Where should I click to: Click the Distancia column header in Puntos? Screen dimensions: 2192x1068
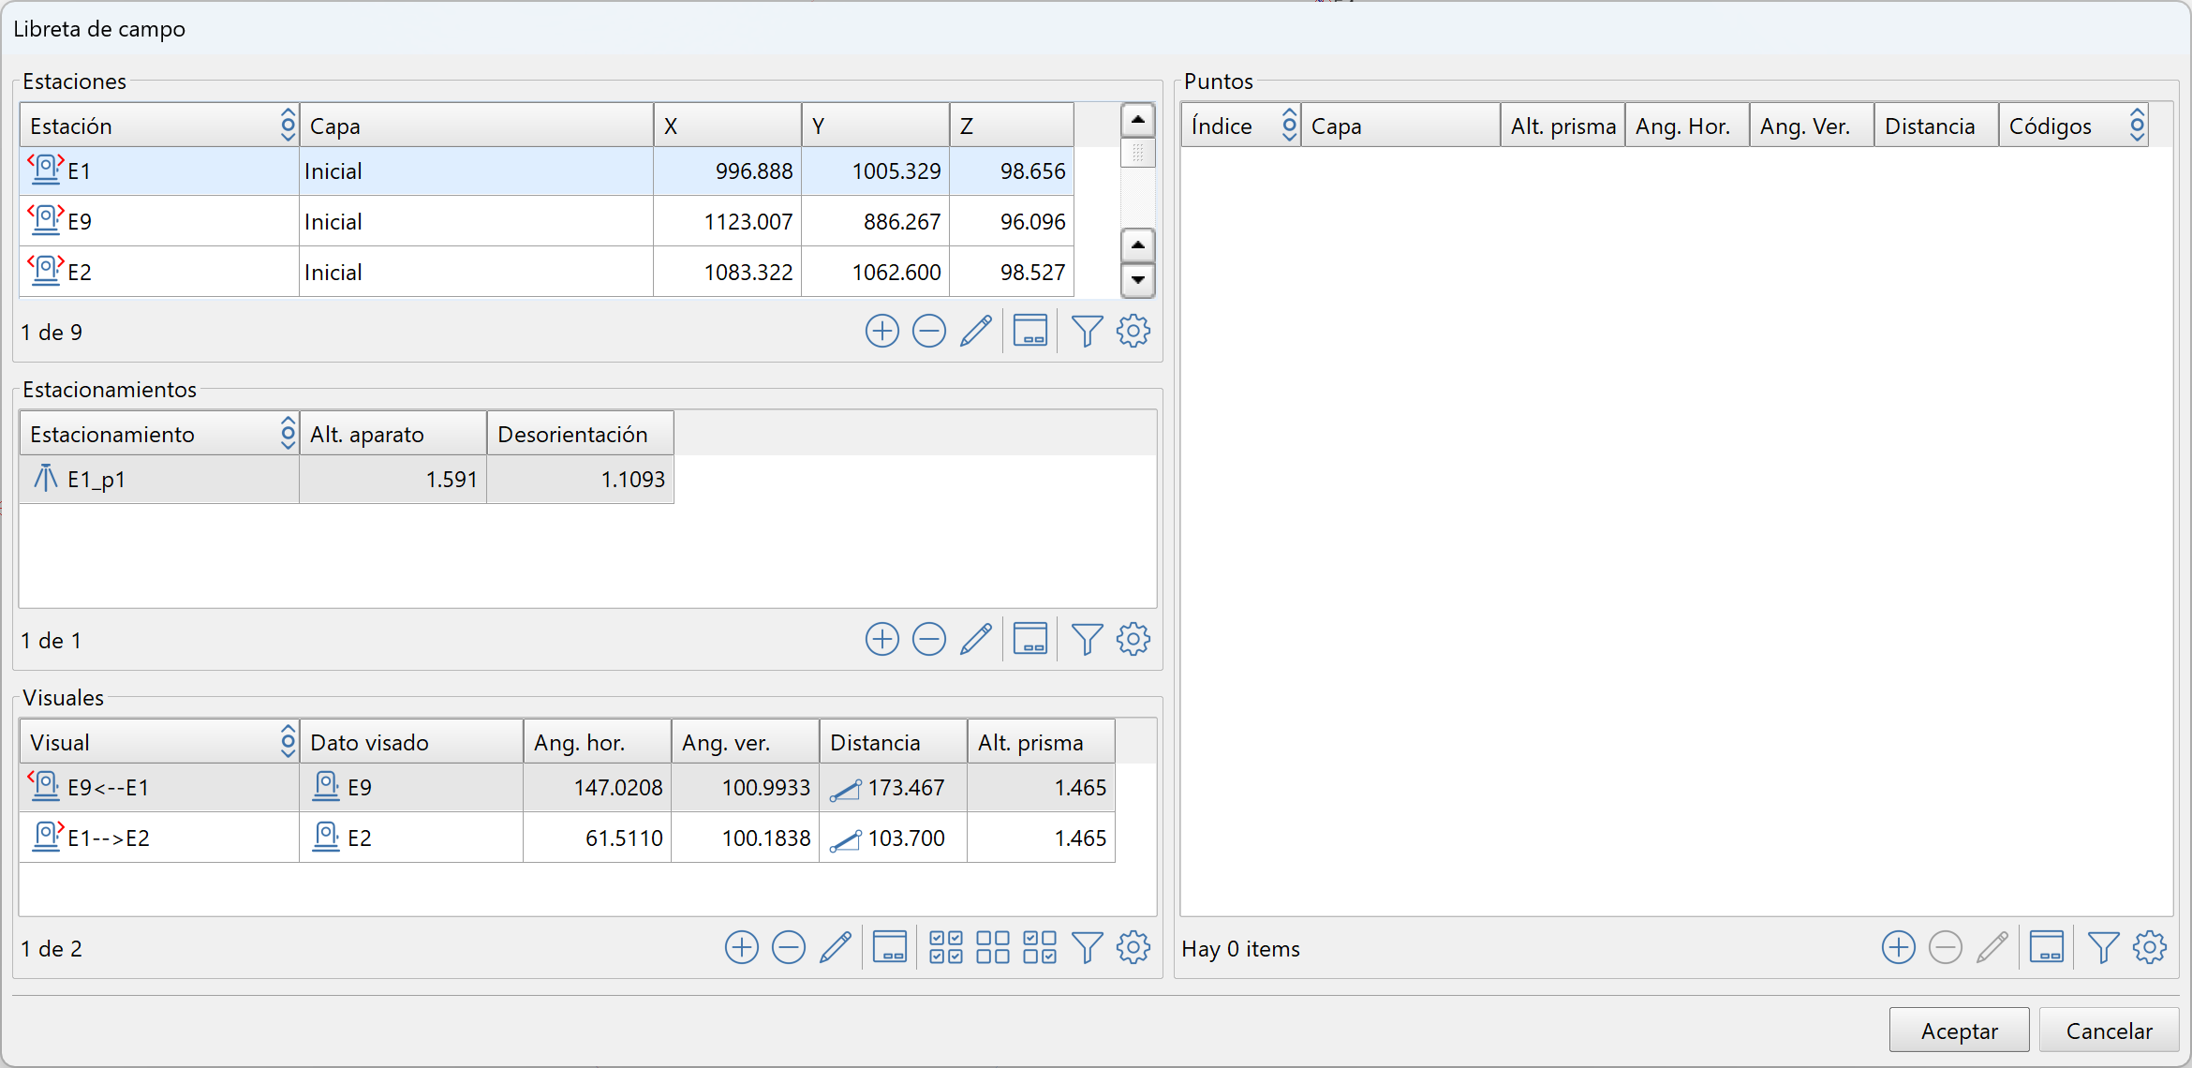[x=1930, y=126]
